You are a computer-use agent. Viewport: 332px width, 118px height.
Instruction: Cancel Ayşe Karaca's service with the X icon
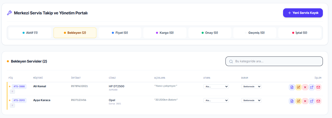305,101
